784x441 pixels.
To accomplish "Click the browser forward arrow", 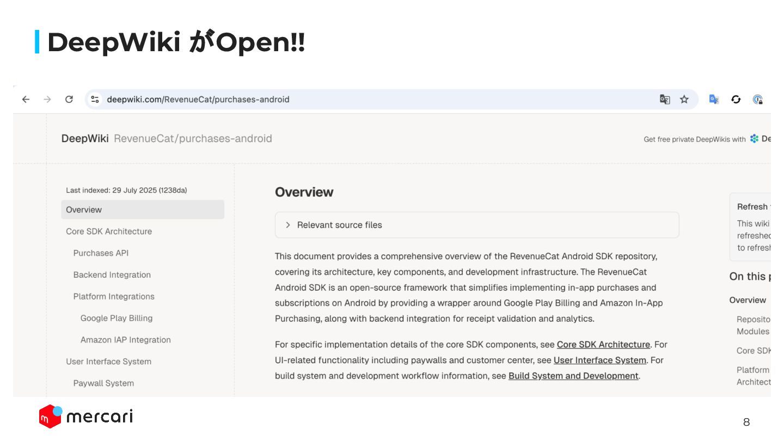I will click(47, 99).
